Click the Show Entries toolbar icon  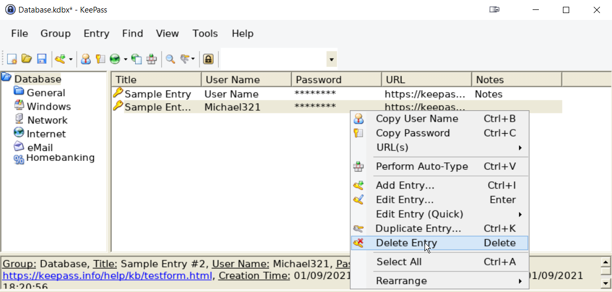185,59
